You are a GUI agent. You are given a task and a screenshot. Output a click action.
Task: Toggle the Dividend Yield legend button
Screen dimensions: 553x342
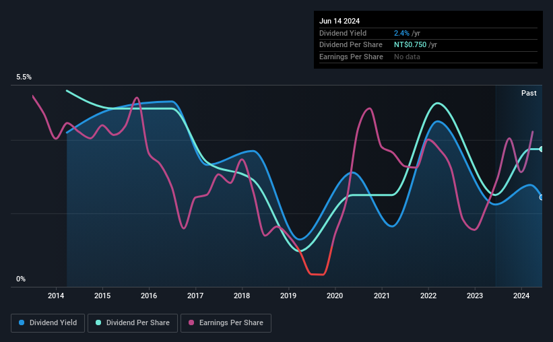pos(48,322)
